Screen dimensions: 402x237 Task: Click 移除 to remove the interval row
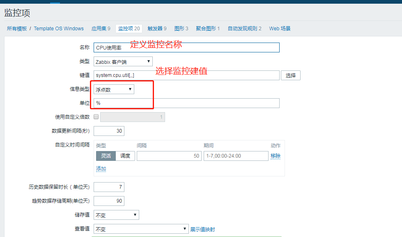[276, 156]
